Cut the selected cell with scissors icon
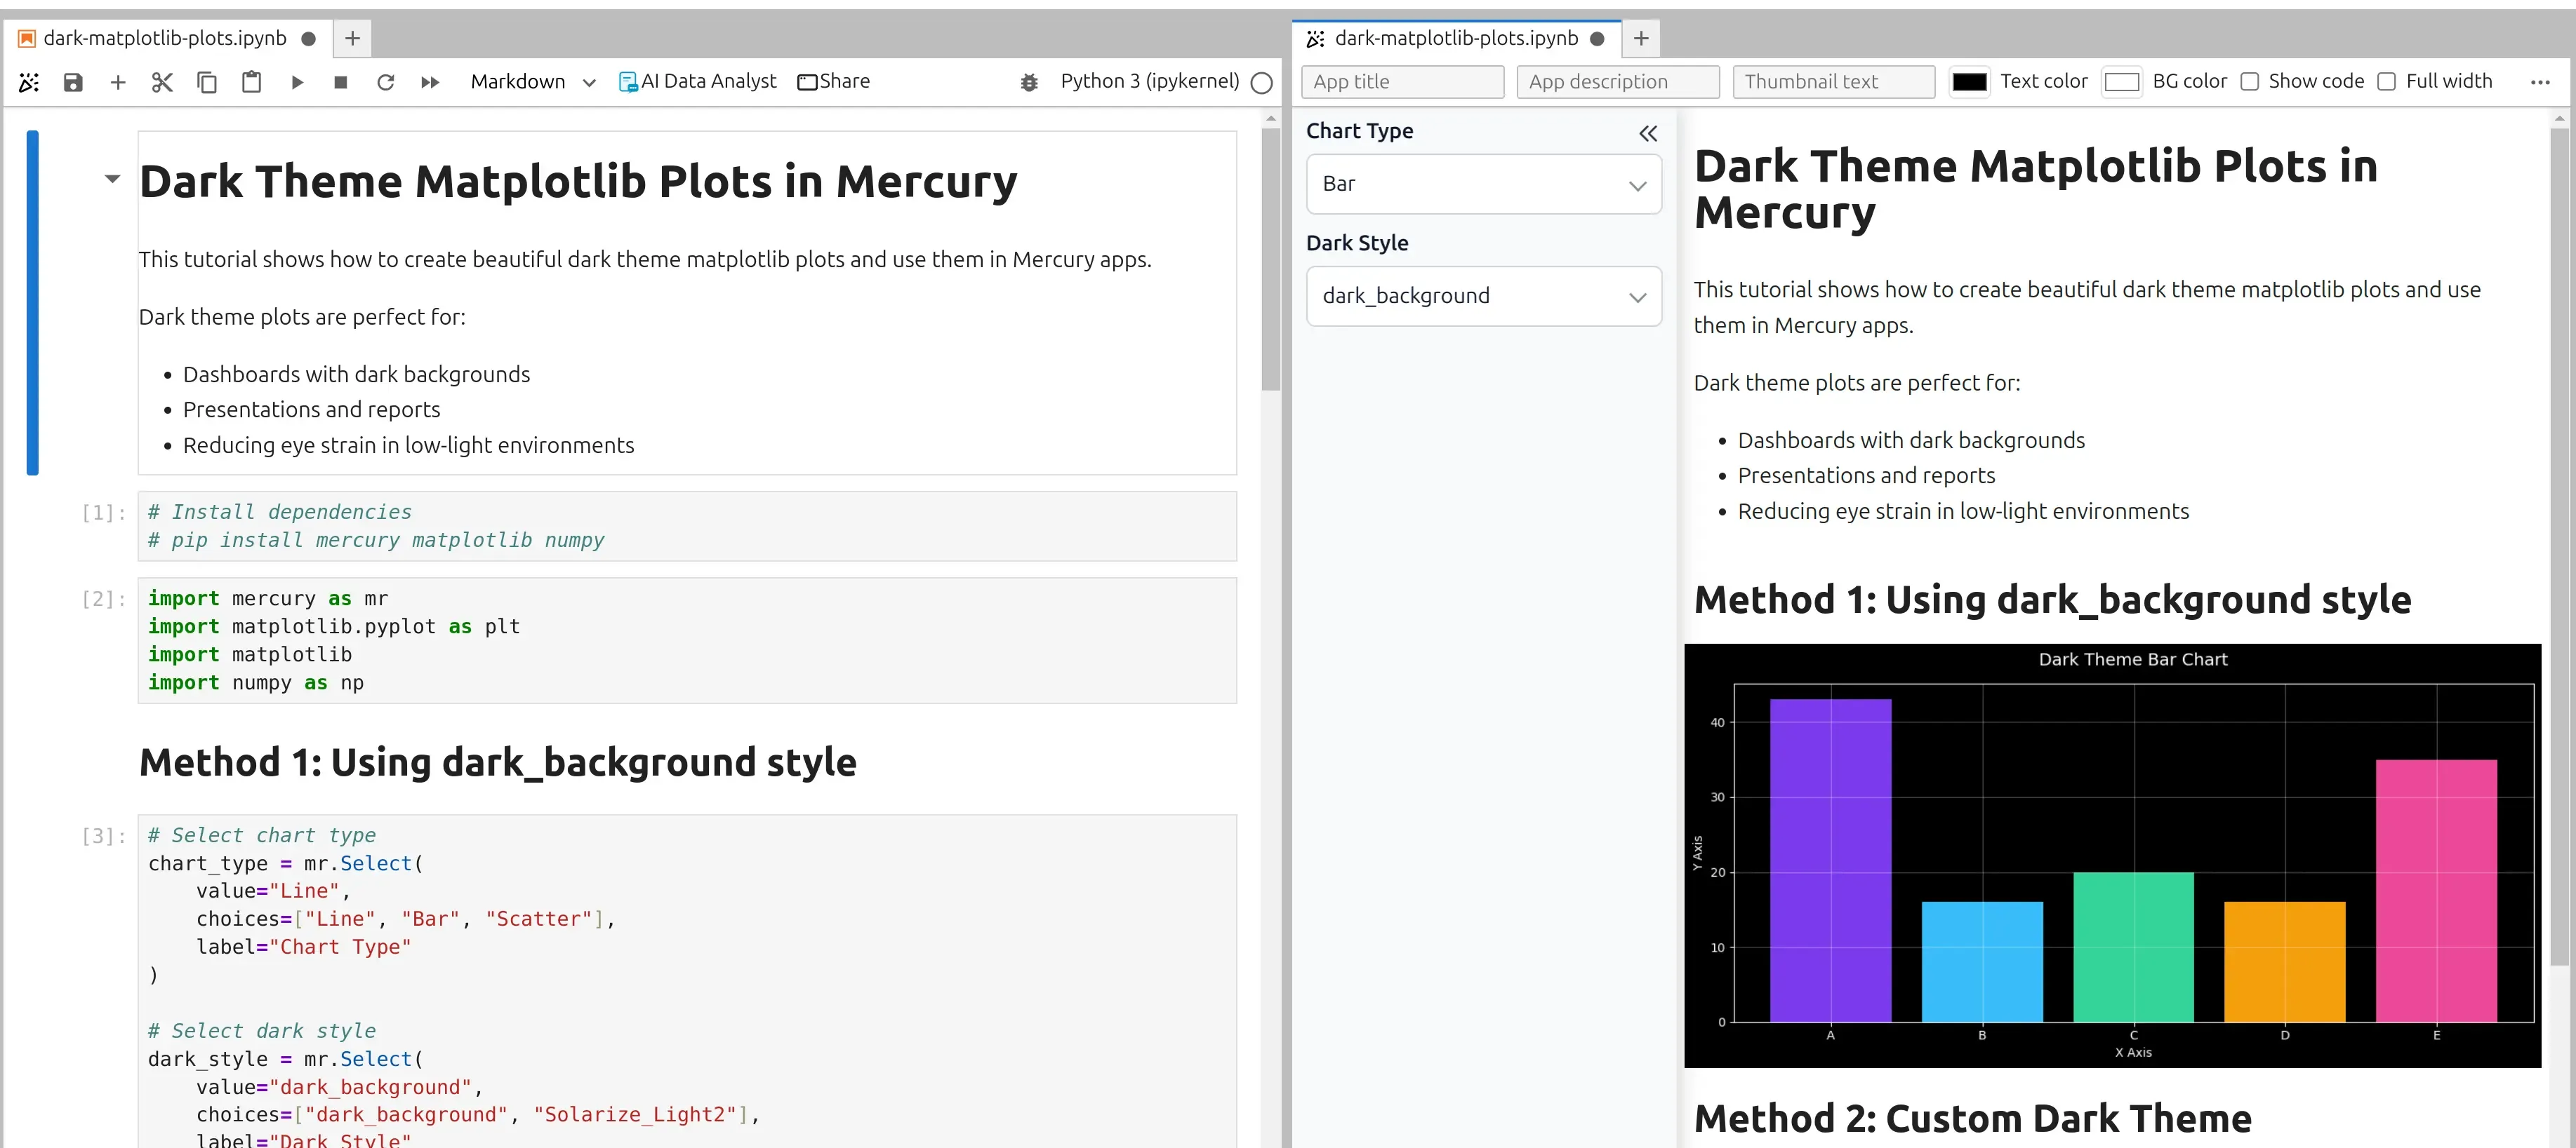 [x=162, y=82]
